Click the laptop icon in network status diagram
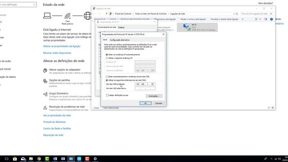The width and height of the screenshot is (288, 162). 47,16
